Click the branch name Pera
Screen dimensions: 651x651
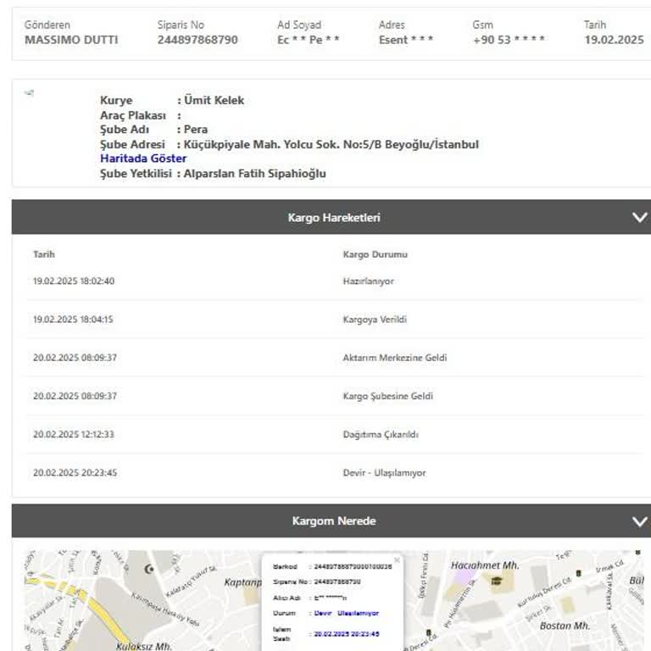pos(196,130)
